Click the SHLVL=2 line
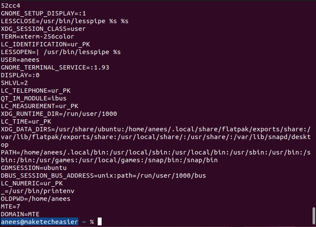The width and height of the screenshot is (316, 227). [14, 83]
